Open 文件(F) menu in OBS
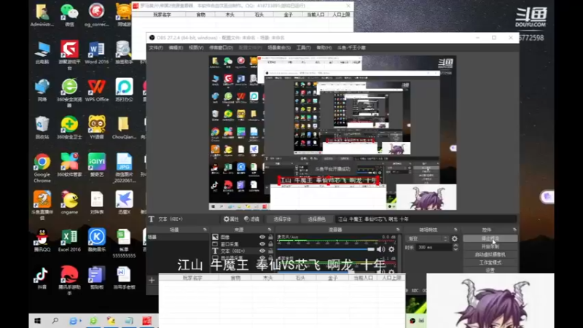 point(156,47)
